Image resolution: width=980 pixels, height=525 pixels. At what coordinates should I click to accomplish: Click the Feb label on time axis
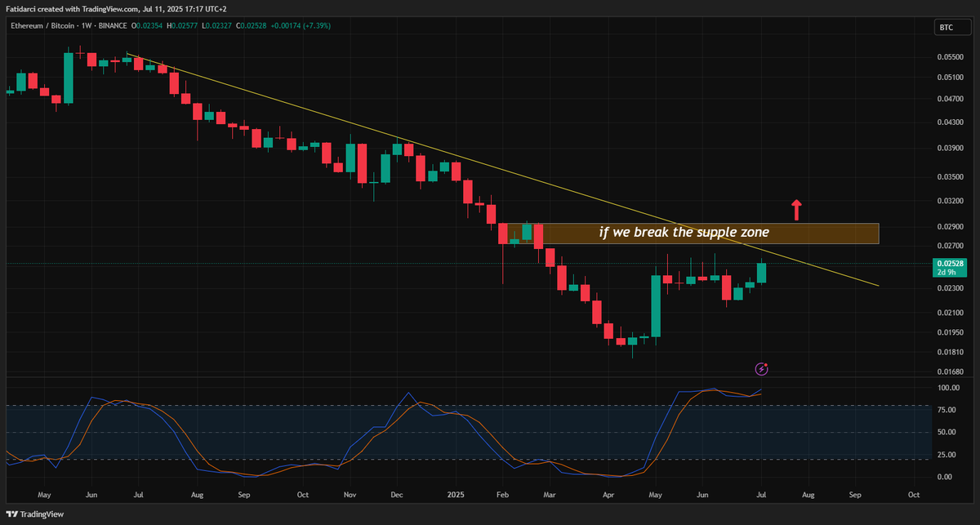coord(502,495)
